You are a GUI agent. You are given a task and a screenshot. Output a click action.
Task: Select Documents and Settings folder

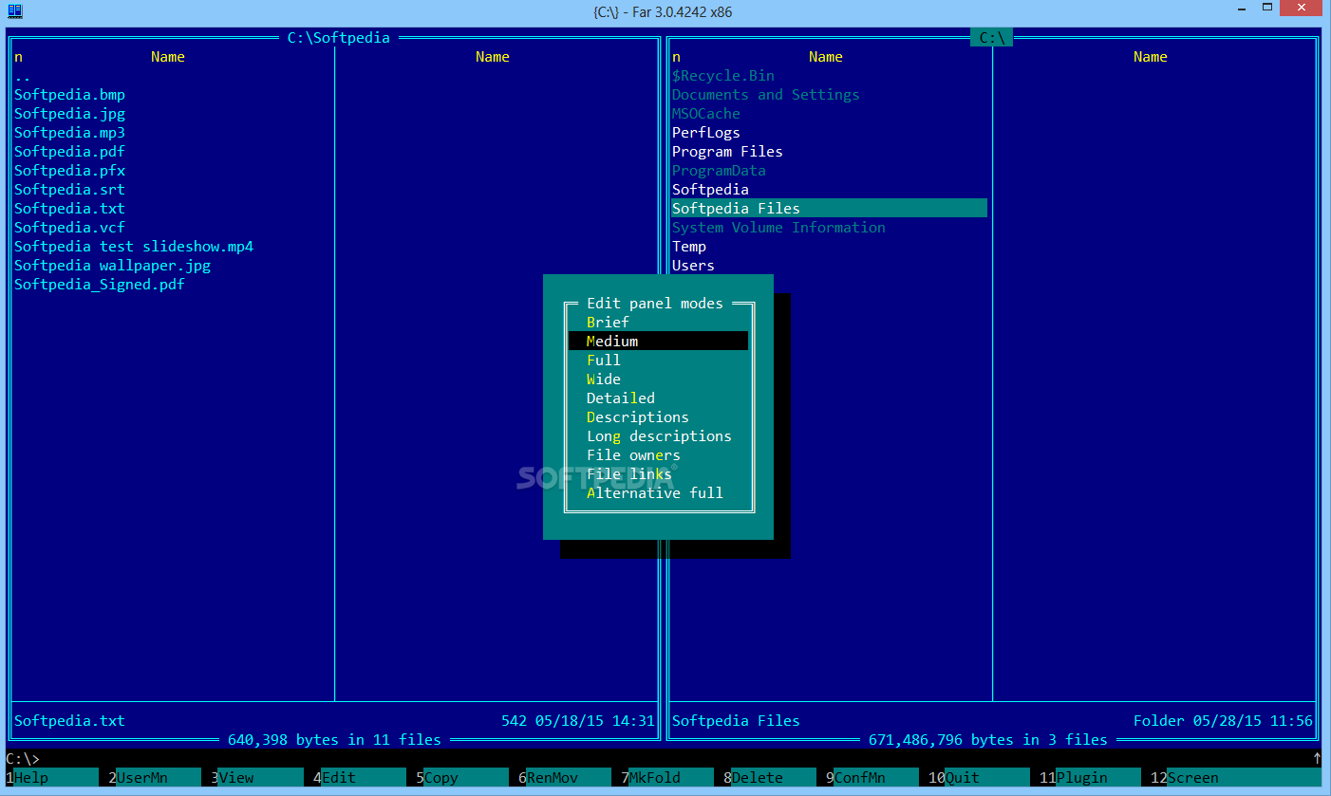point(765,95)
